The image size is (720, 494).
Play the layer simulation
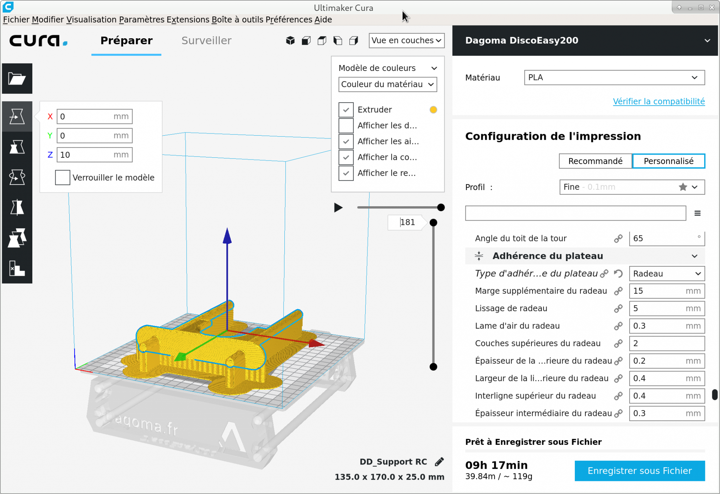pos(338,208)
